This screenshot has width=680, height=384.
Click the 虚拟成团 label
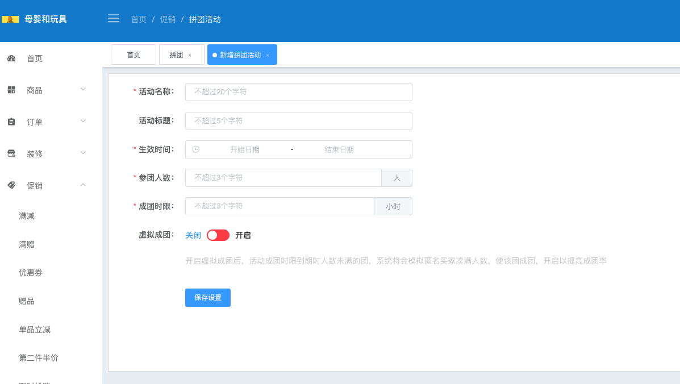click(x=156, y=235)
